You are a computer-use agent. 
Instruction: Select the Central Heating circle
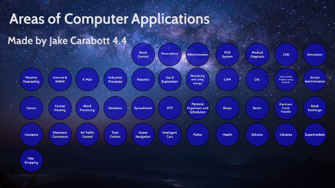point(60,108)
